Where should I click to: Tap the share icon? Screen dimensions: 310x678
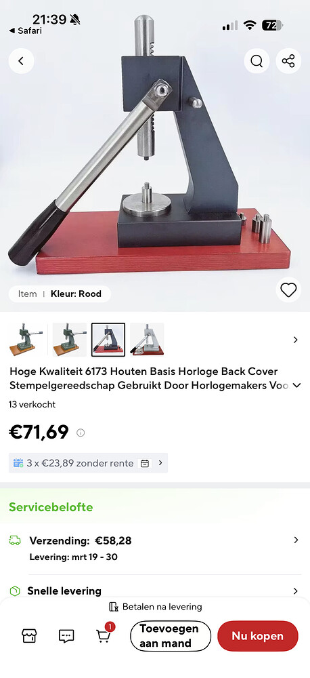pos(288,61)
